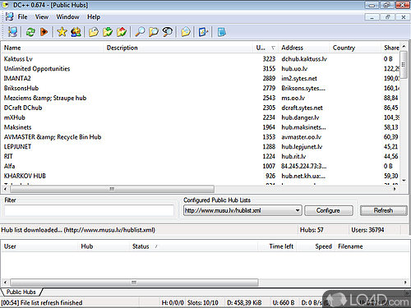
Task: Click transfers pane horizontal scrollbar thumb
Action: click(134, 283)
